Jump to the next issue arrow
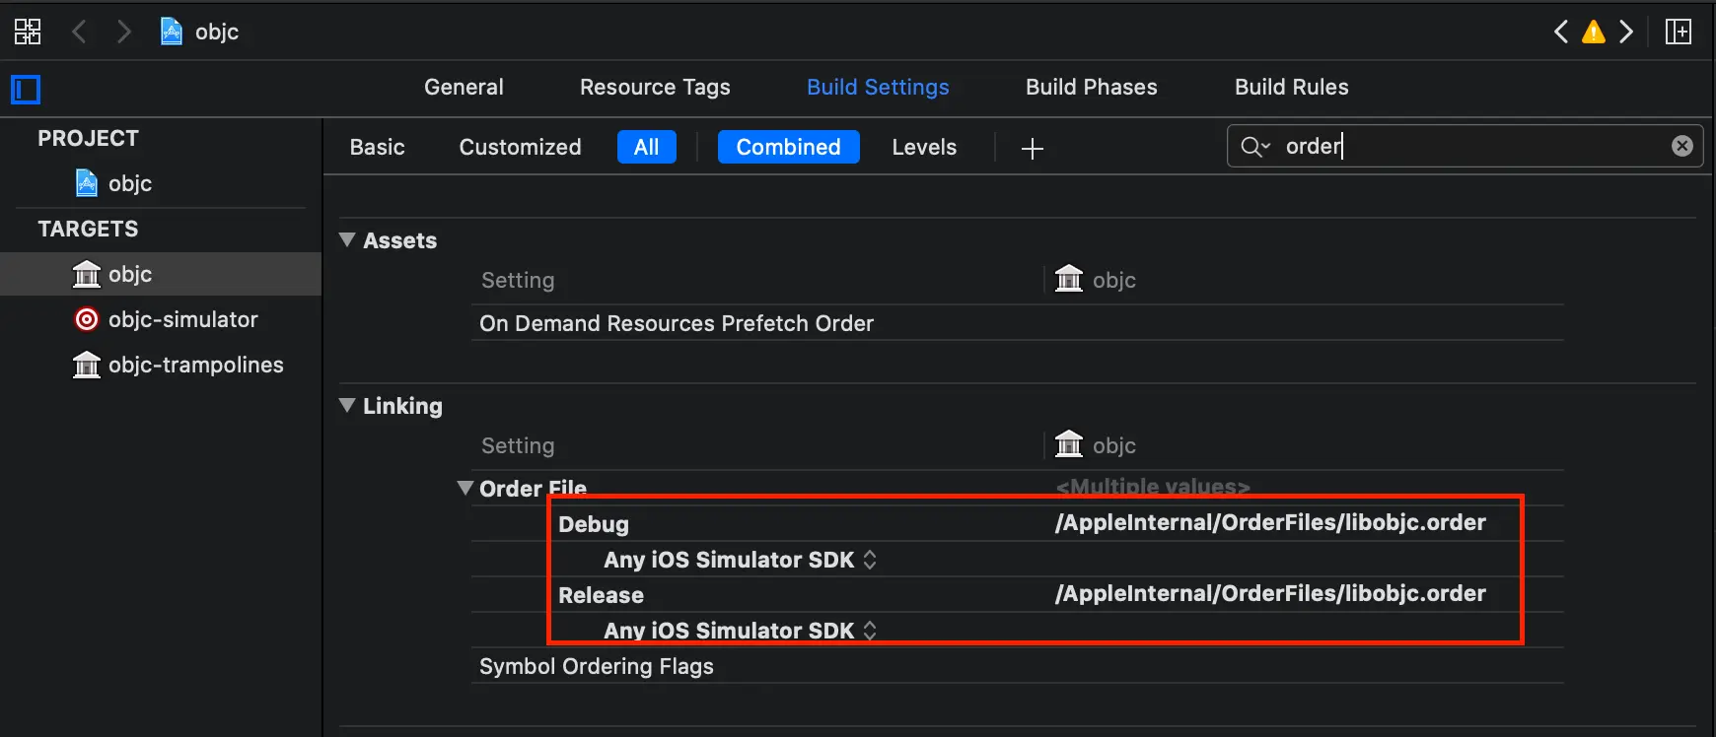 pos(1626,33)
